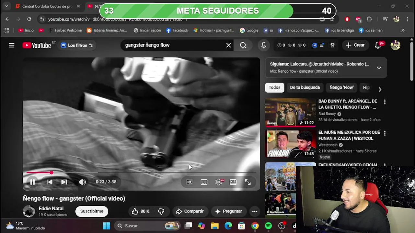Click the Preguntar button

[228, 211]
